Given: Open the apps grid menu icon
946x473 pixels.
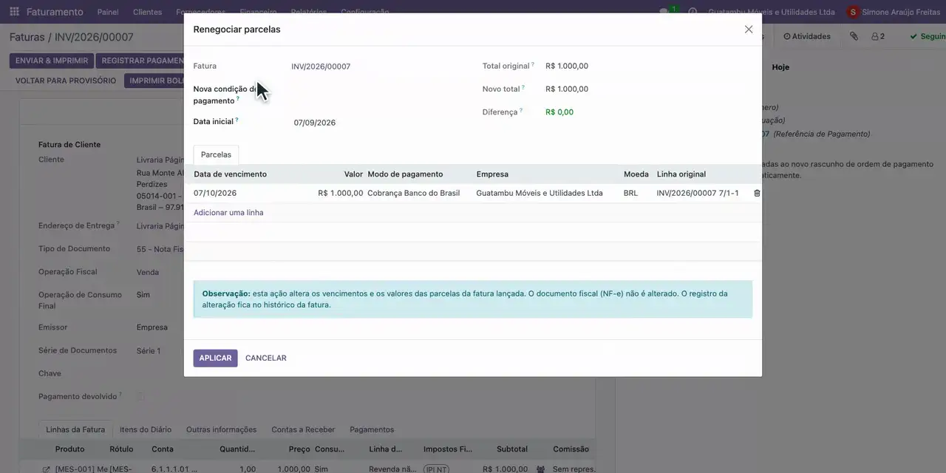Looking at the screenshot, I should 14,12.
